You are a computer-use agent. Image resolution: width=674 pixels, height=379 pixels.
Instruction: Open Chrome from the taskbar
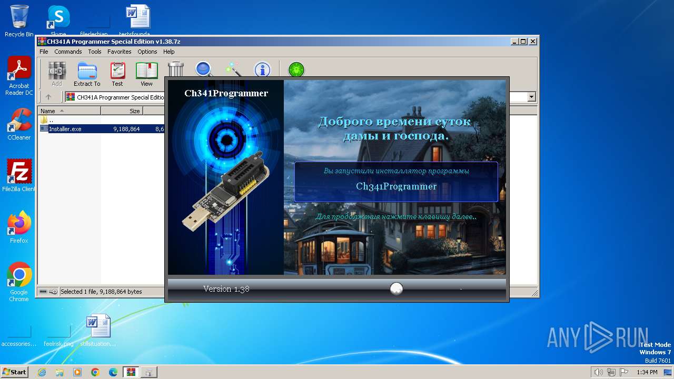[x=95, y=372]
